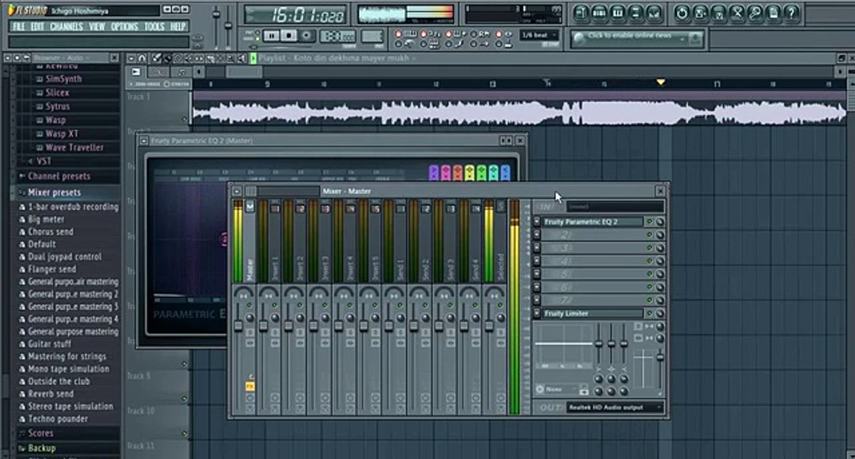This screenshot has height=459, width=855.
Task: Open the CHANNELS menu
Action: tap(66, 27)
